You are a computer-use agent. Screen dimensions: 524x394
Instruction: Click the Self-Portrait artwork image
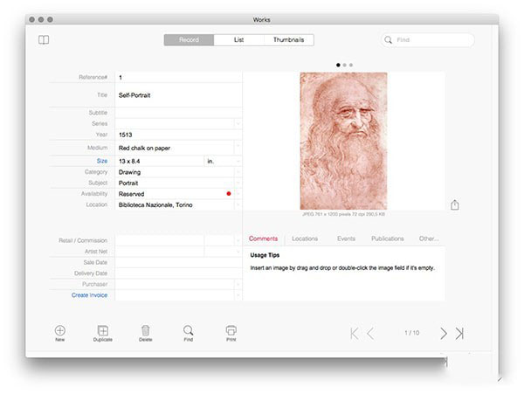(x=343, y=141)
